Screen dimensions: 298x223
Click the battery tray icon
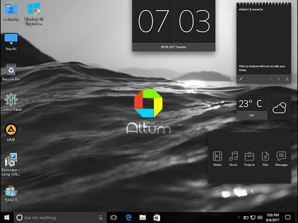246,217
